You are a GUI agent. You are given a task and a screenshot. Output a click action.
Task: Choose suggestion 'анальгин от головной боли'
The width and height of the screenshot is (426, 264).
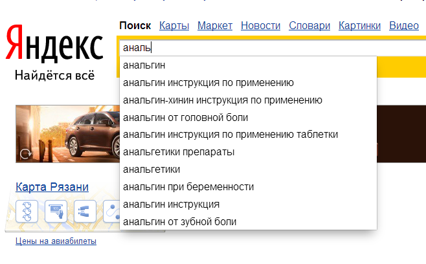point(185,118)
